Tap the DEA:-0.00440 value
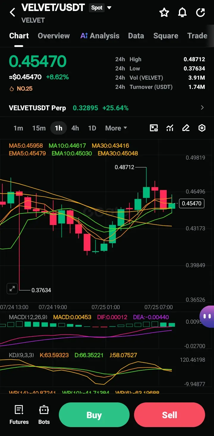 151,317
